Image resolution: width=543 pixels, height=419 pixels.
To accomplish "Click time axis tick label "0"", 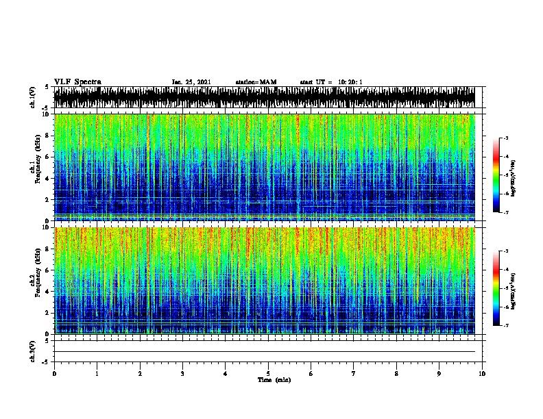I will 54,374.
